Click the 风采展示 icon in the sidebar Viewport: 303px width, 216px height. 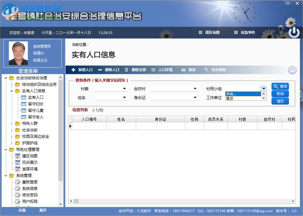[18, 162]
